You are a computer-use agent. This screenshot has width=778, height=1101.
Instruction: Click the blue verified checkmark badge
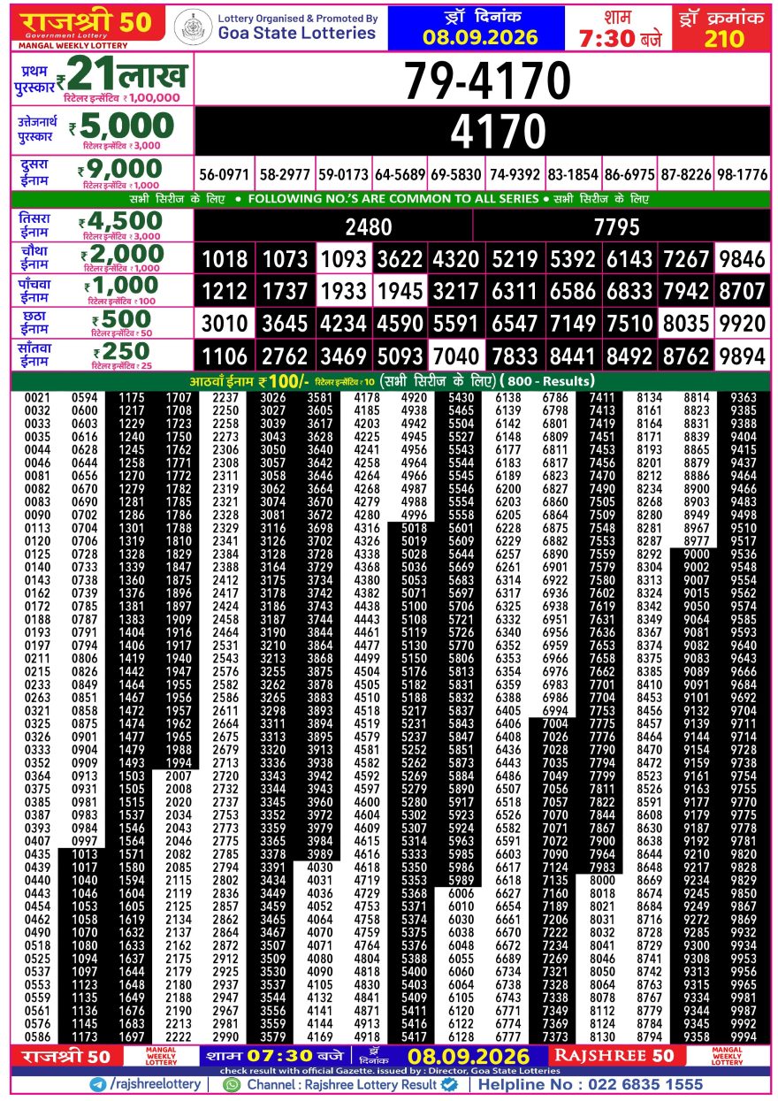[x=449, y=1084]
